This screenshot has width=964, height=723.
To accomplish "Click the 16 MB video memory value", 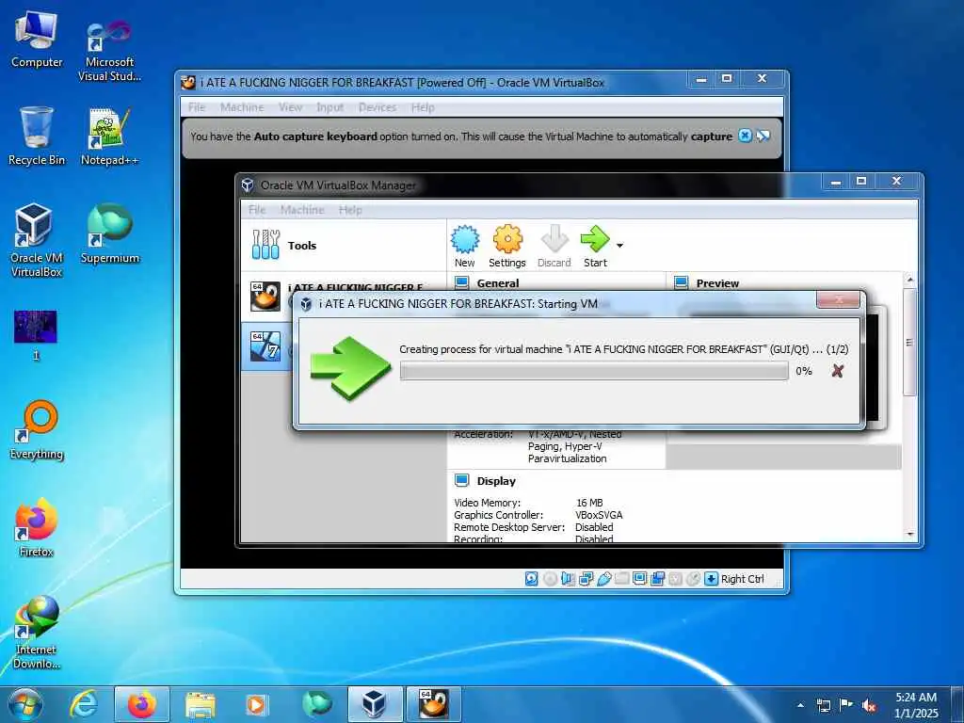I will pyautogui.click(x=589, y=503).
